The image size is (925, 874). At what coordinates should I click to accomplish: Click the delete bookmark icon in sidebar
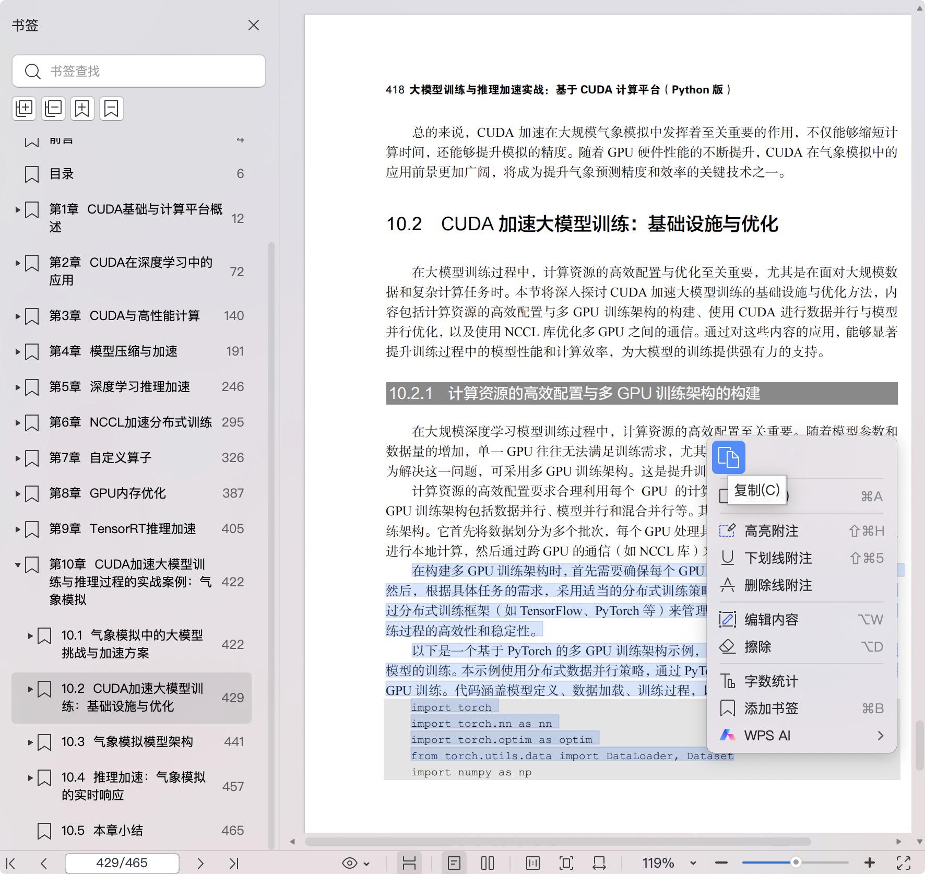point(111,109)
